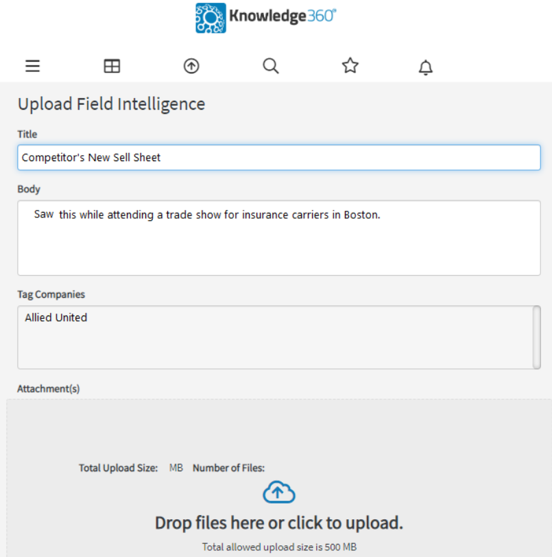The width and height of the screenshot is (552, 557).
Task: Click 'Total allowed upload size is 500 MB'
Action: tap(279, 547)
